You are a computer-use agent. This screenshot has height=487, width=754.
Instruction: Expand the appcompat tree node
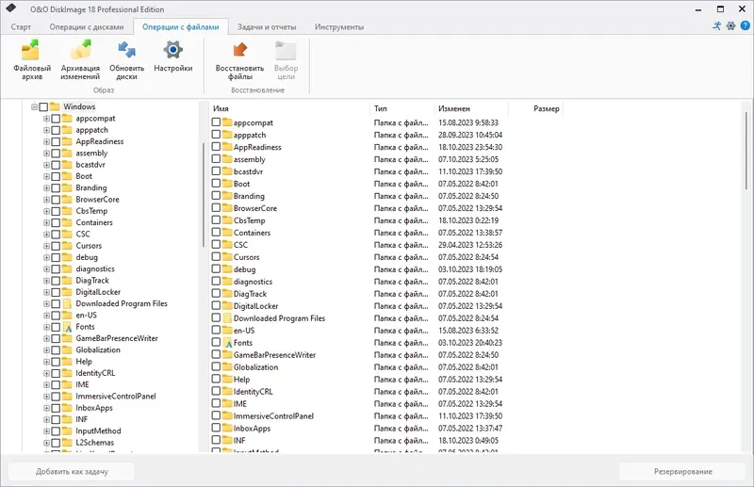46,119
